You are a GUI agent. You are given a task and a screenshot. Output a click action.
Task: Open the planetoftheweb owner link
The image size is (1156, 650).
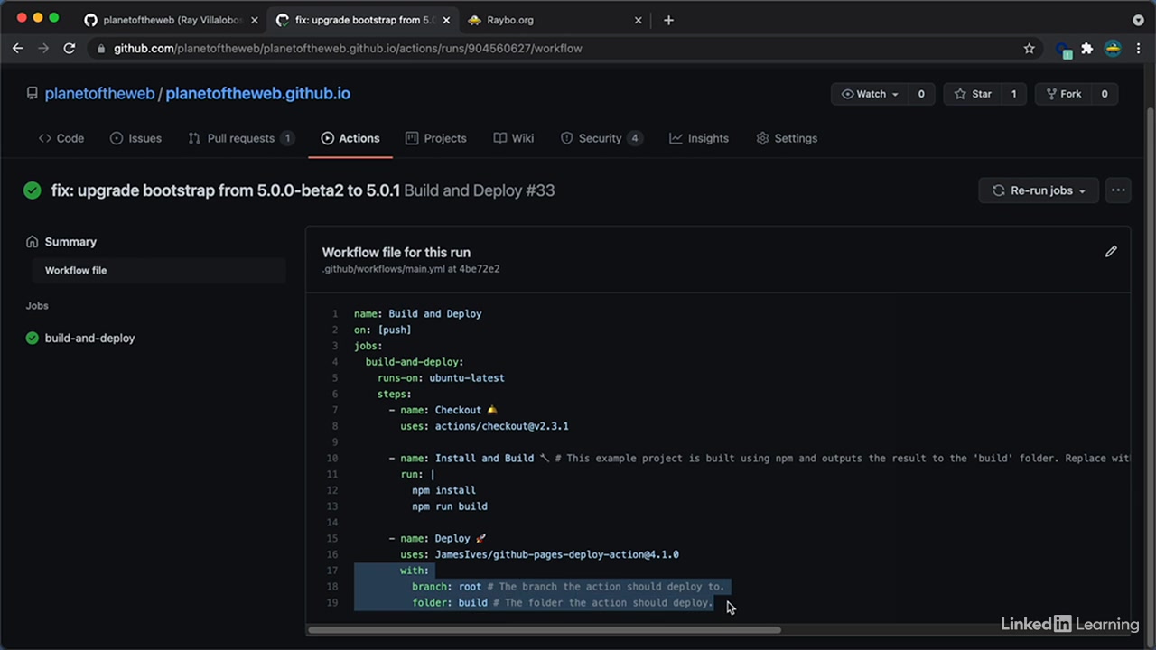99,94
